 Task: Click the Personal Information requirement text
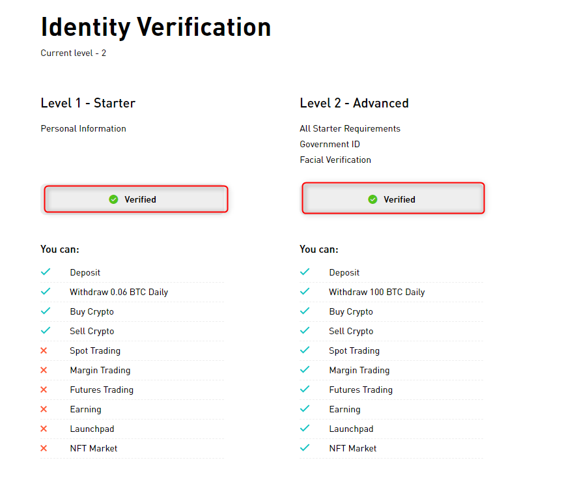(83, 128)
